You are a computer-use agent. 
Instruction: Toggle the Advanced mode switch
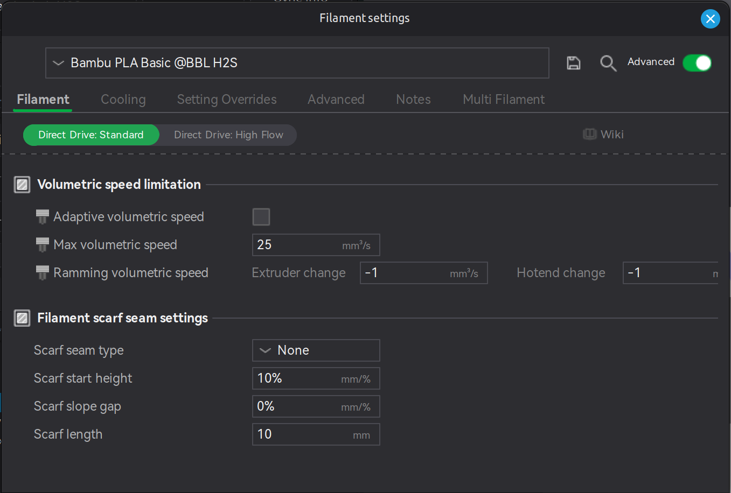(x=697, y=63)
